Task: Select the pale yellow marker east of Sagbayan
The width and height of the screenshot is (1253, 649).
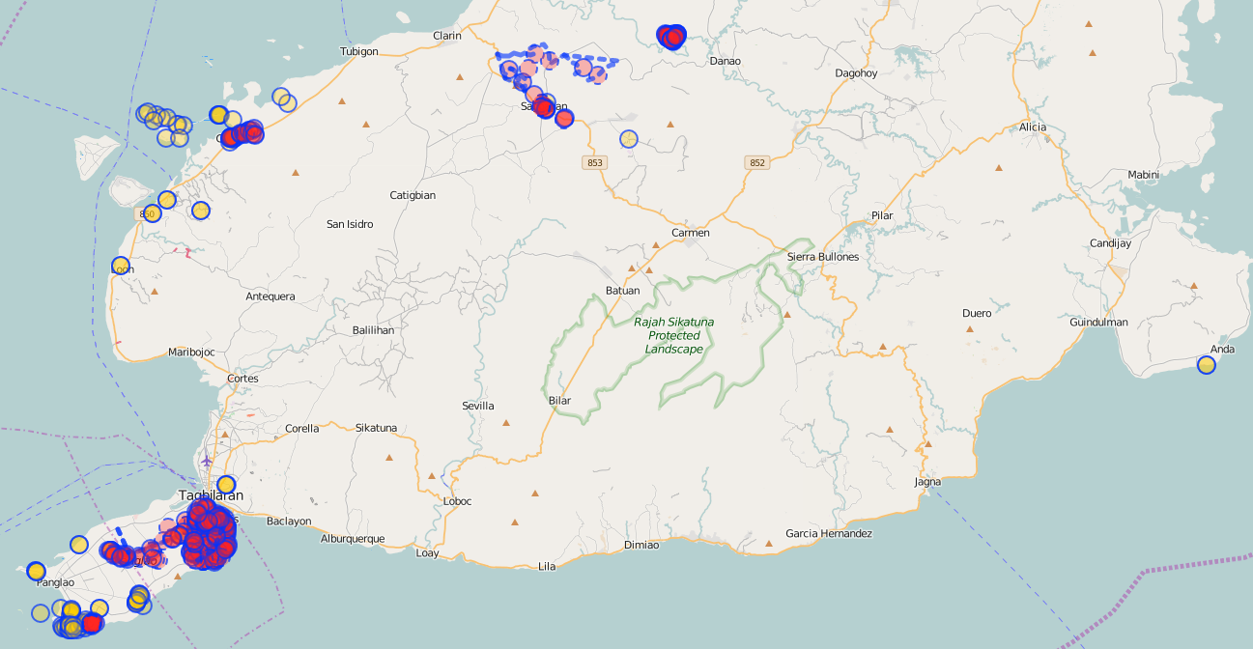Action: pyautogui.click(x=629, y=139)
